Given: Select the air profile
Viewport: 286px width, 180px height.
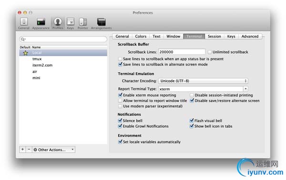Looking at the screenshot, I should pos(63,71).
